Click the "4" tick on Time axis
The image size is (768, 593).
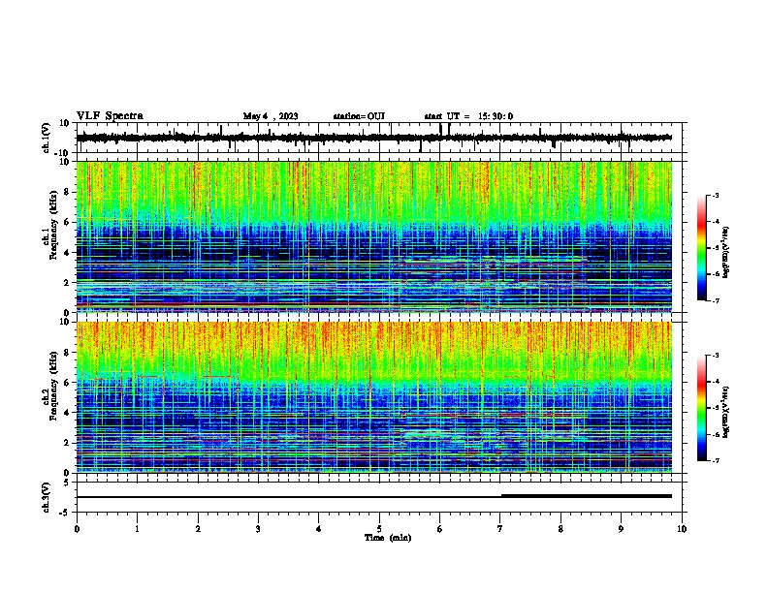319,529
